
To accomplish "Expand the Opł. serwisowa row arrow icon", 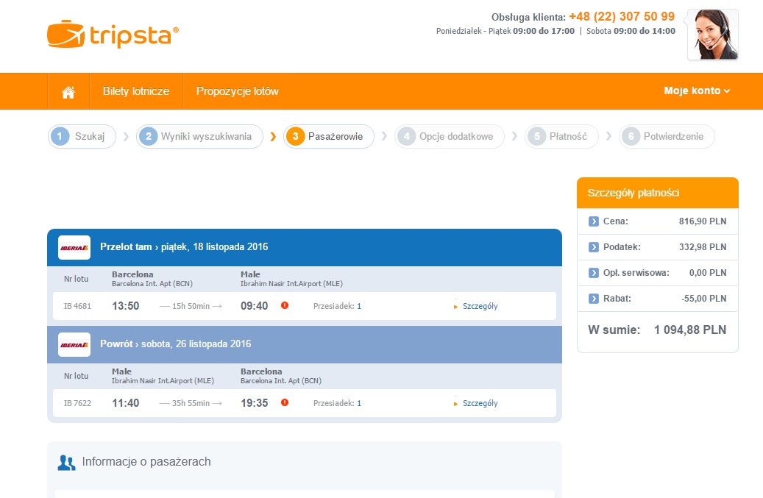I will tap(594, 273).
